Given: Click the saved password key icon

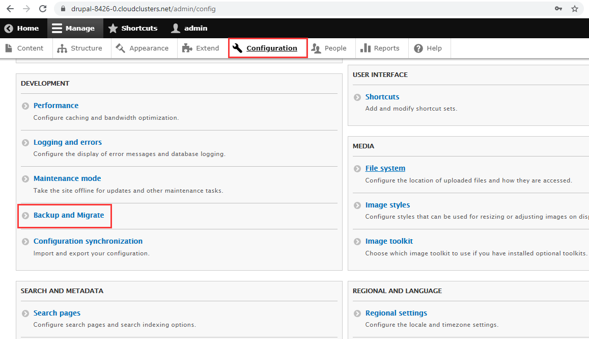Looking at the screenshot, I should 558,9.
